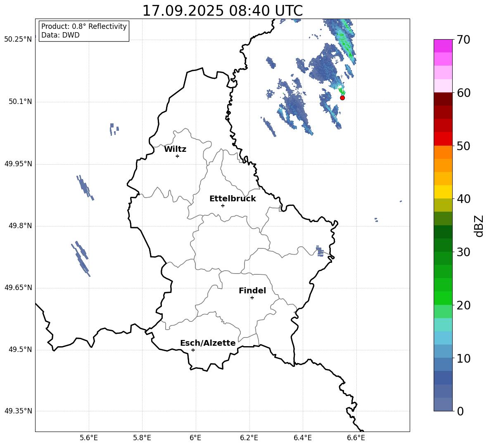Image resolution: width=489 pixels, height=446 pixels.
Task: Click the Data: DWD text
Action: [x=60, y=35]
